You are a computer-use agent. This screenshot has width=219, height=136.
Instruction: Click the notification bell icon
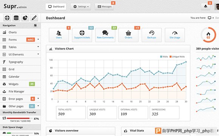[x=205, y=6]
